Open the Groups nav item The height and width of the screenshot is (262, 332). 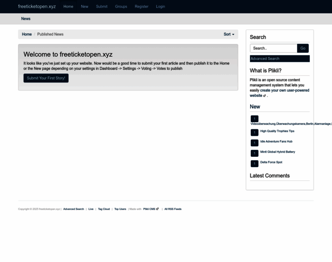pyautogui.click(x=121, y=7)
